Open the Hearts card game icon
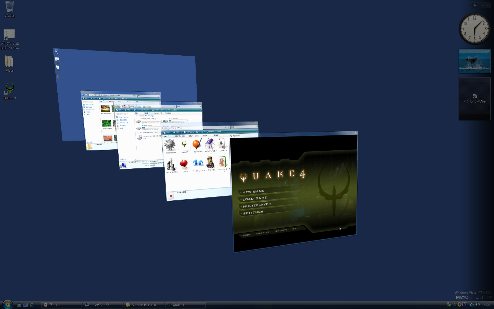Viewport: 494px width, 309px height. pyautogui.click(x=184, y=163)
